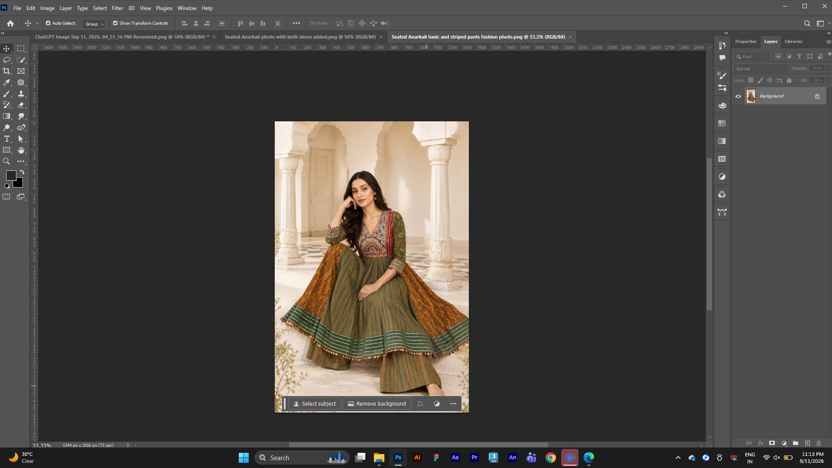Screen dimensions: 832x468
Task: Open the Kind layer filter dropdown
Action: [752, 56]
